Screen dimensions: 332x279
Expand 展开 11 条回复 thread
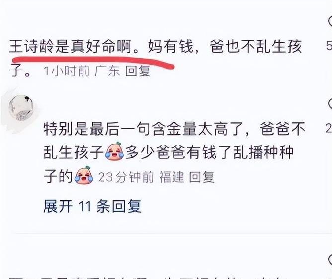tap(92, 206)
